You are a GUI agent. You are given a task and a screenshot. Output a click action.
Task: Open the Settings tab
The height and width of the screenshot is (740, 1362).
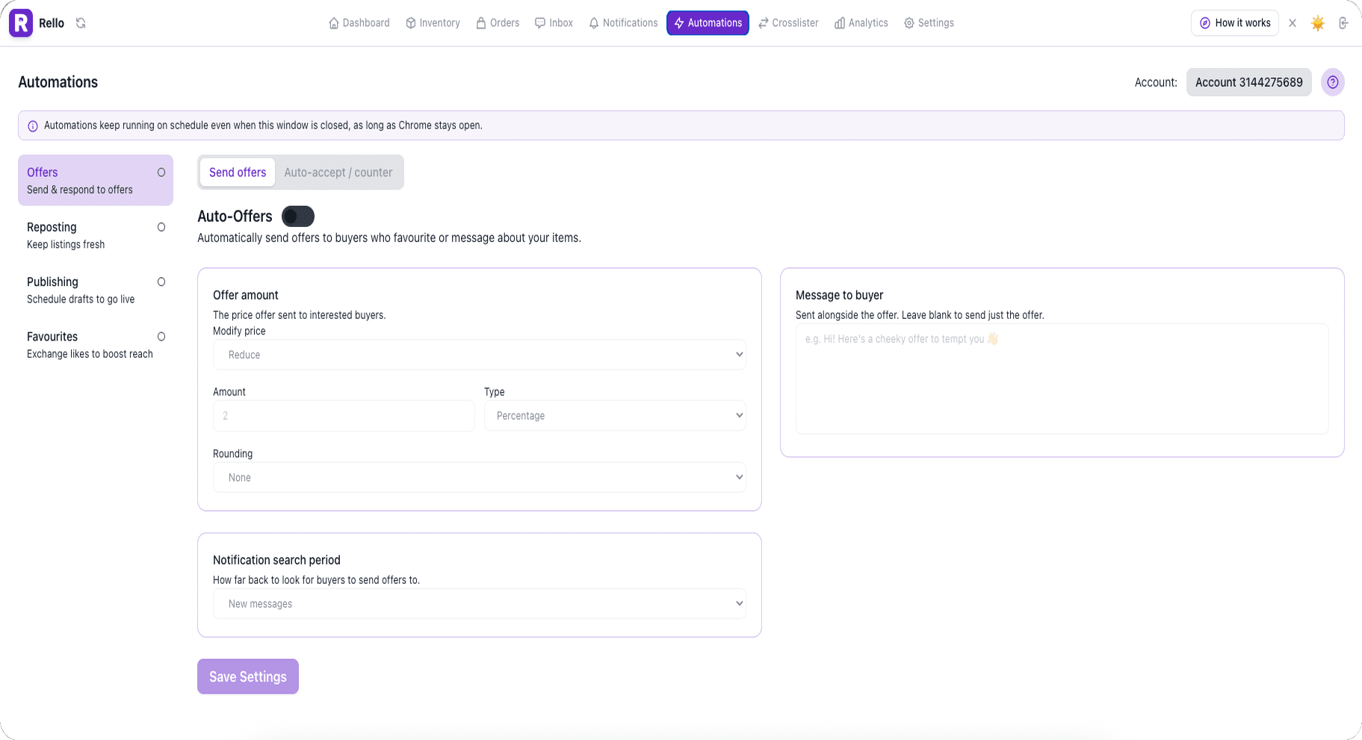coord(929,23)
